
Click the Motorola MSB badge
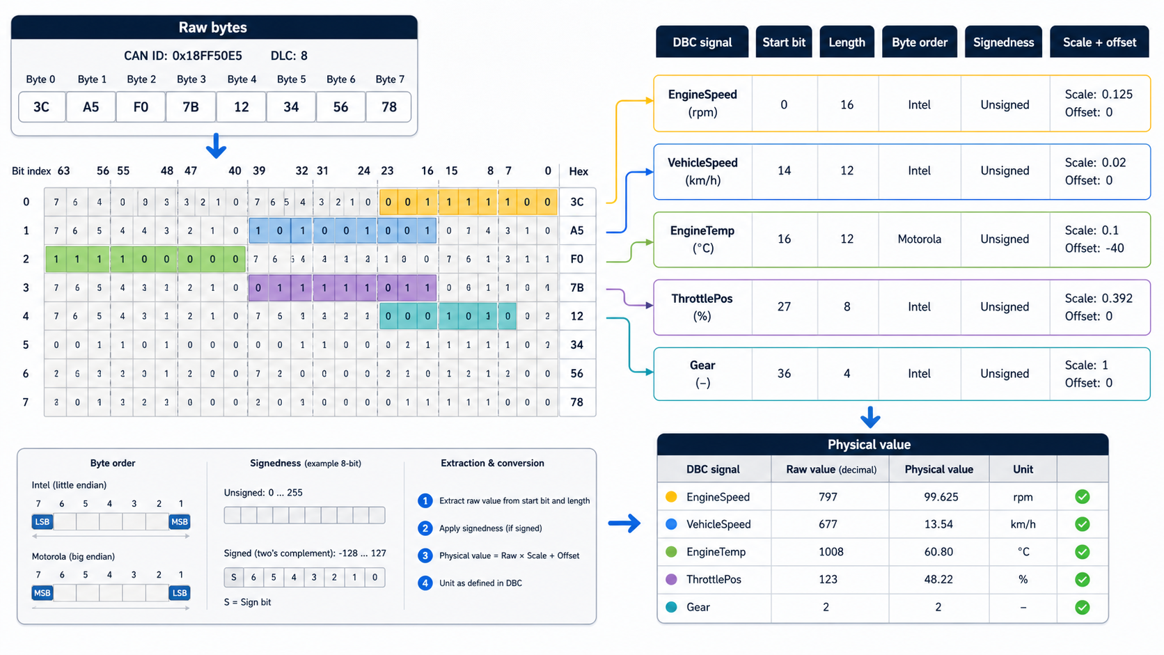tap(42, 593)
